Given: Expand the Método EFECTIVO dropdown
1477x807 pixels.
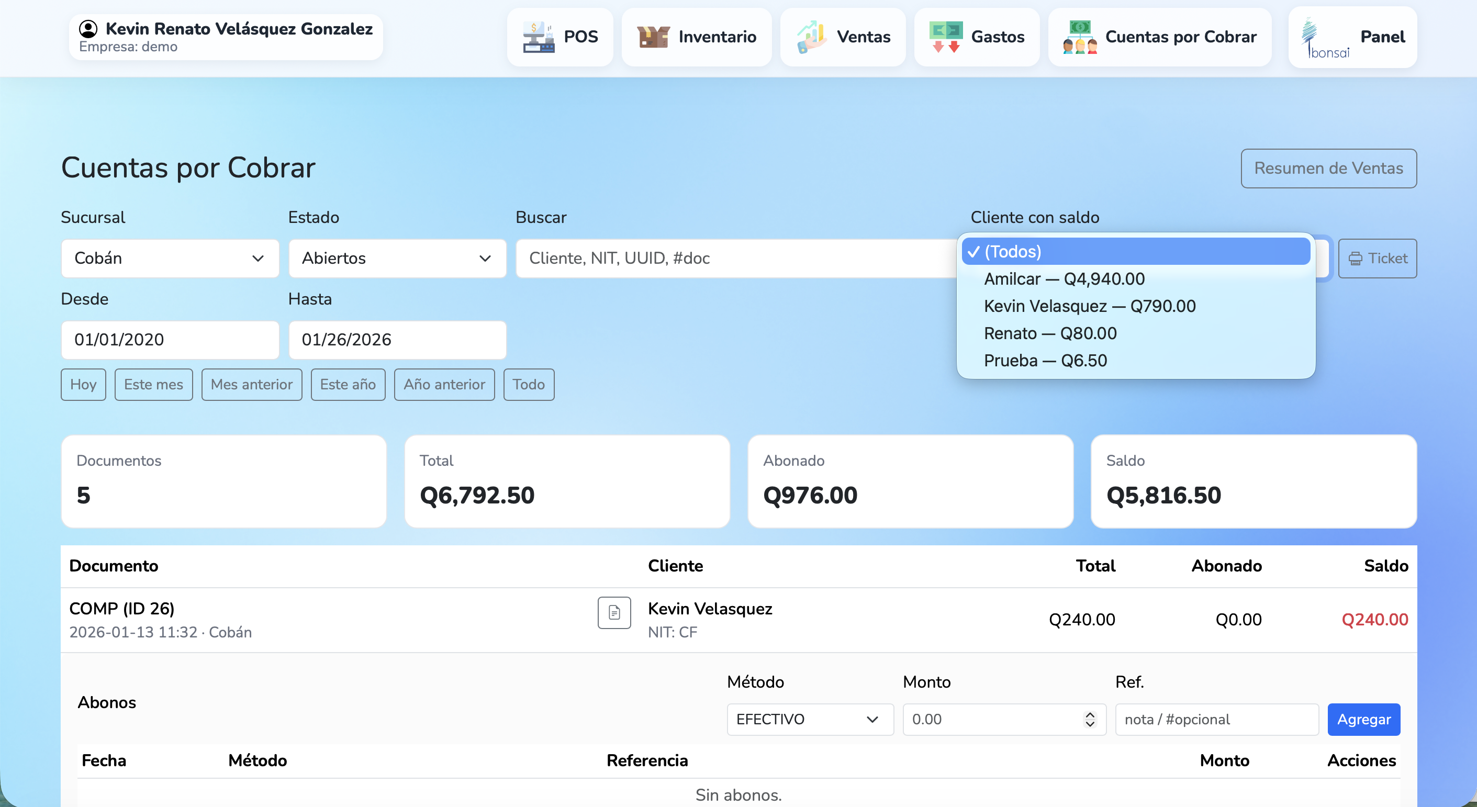Looking at the screenshot, I should pyautogui.click(x=809, y=719).
